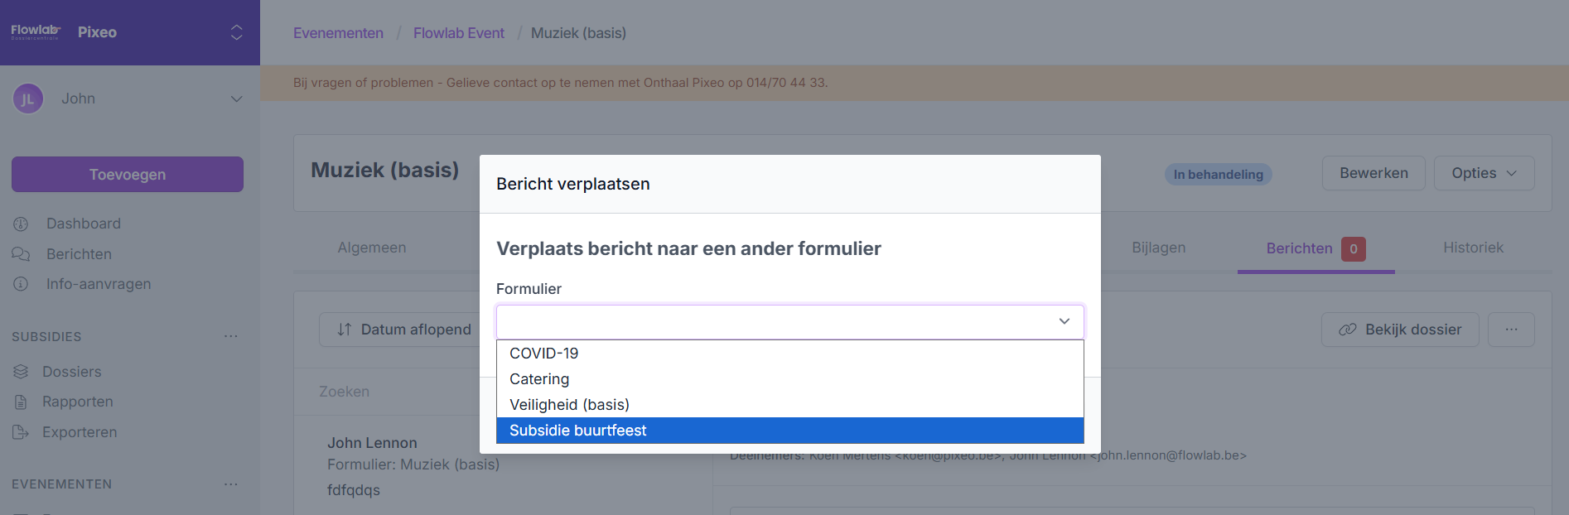Open the Opties dropdown

[x=1483, y=173]
